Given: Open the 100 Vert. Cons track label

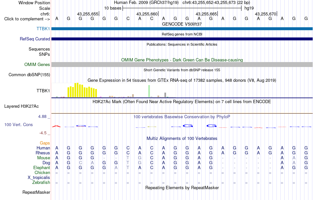Looking at the screenshot, I should tap(18, 124).
